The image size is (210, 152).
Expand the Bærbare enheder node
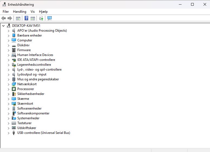coord(9,36)
